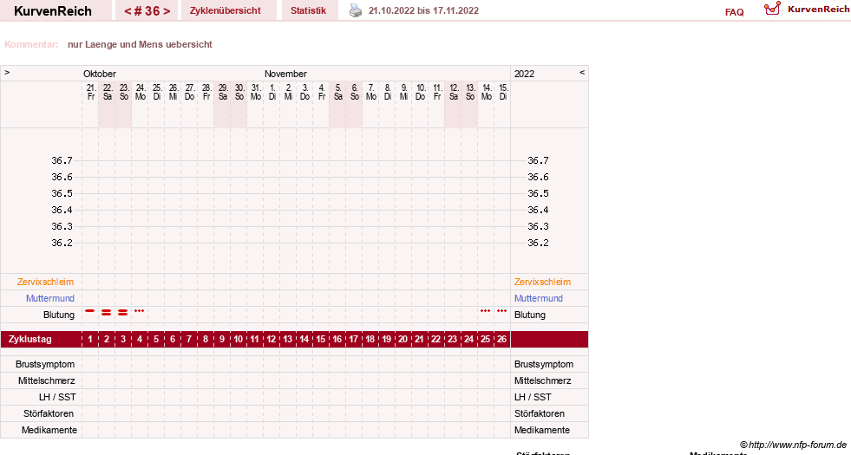Screen dimensions: 851x455
Task: Click the bleeding mark on cycle day 2
Action: (x=107, y=312)
